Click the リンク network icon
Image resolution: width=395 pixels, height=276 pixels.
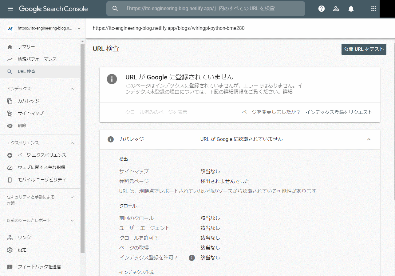(10, 238)
